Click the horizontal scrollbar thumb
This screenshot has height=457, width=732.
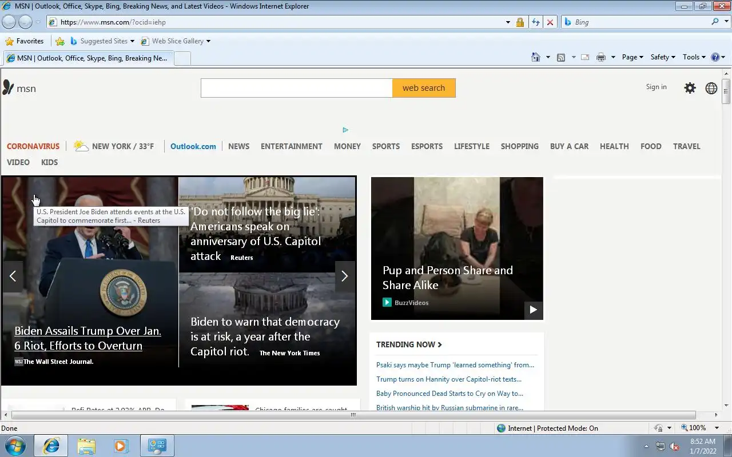coord(353,415)
